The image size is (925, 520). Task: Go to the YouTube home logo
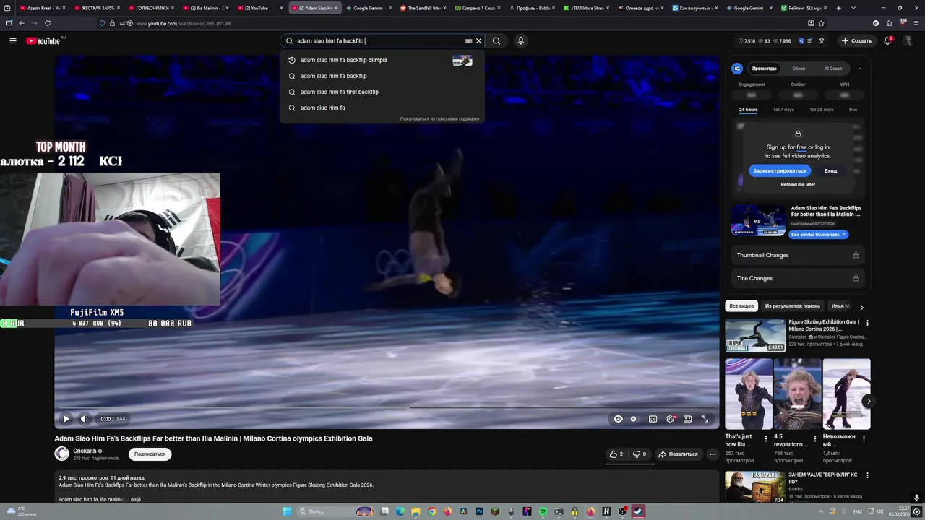pos(44,41)
